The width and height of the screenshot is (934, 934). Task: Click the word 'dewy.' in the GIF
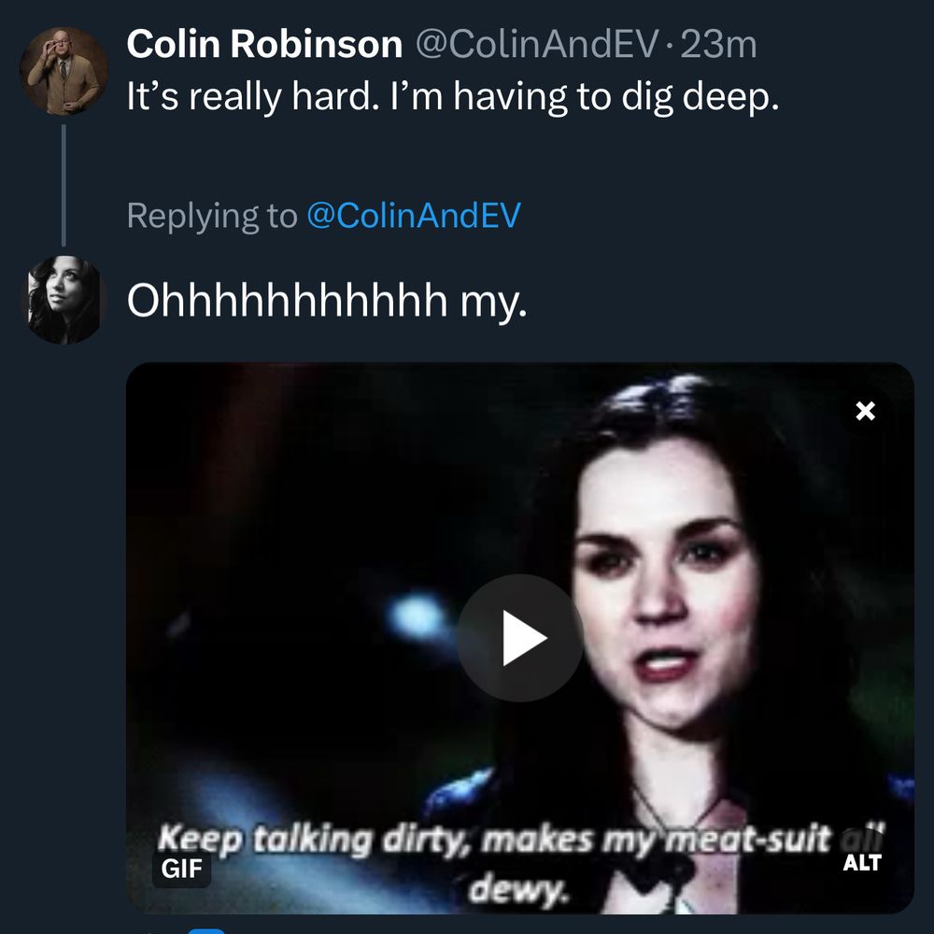[519, 890]
